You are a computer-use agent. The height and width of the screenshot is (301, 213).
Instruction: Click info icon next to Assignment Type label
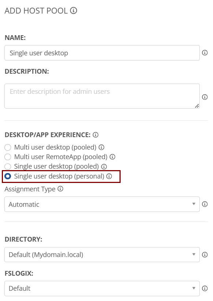[60, 189]
